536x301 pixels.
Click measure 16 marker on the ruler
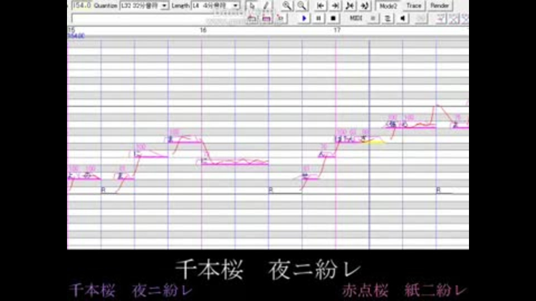[203, 30]
